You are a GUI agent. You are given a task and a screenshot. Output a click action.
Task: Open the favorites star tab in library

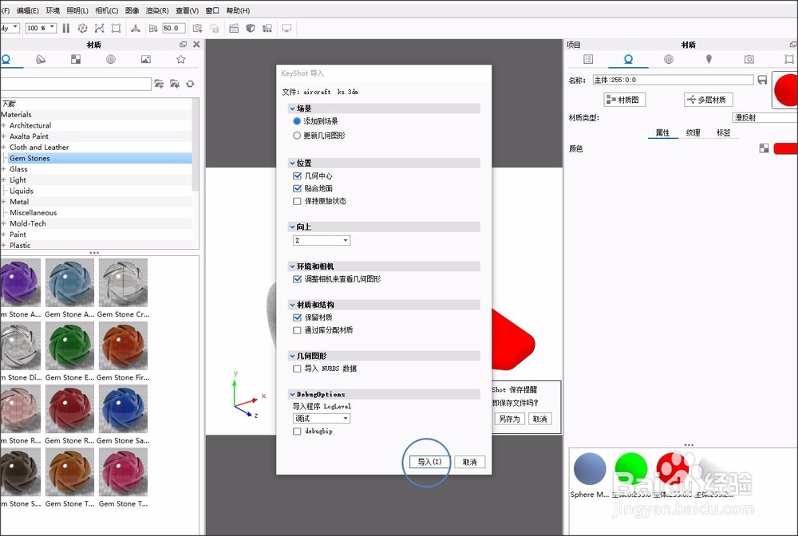[x=180, y=60]
